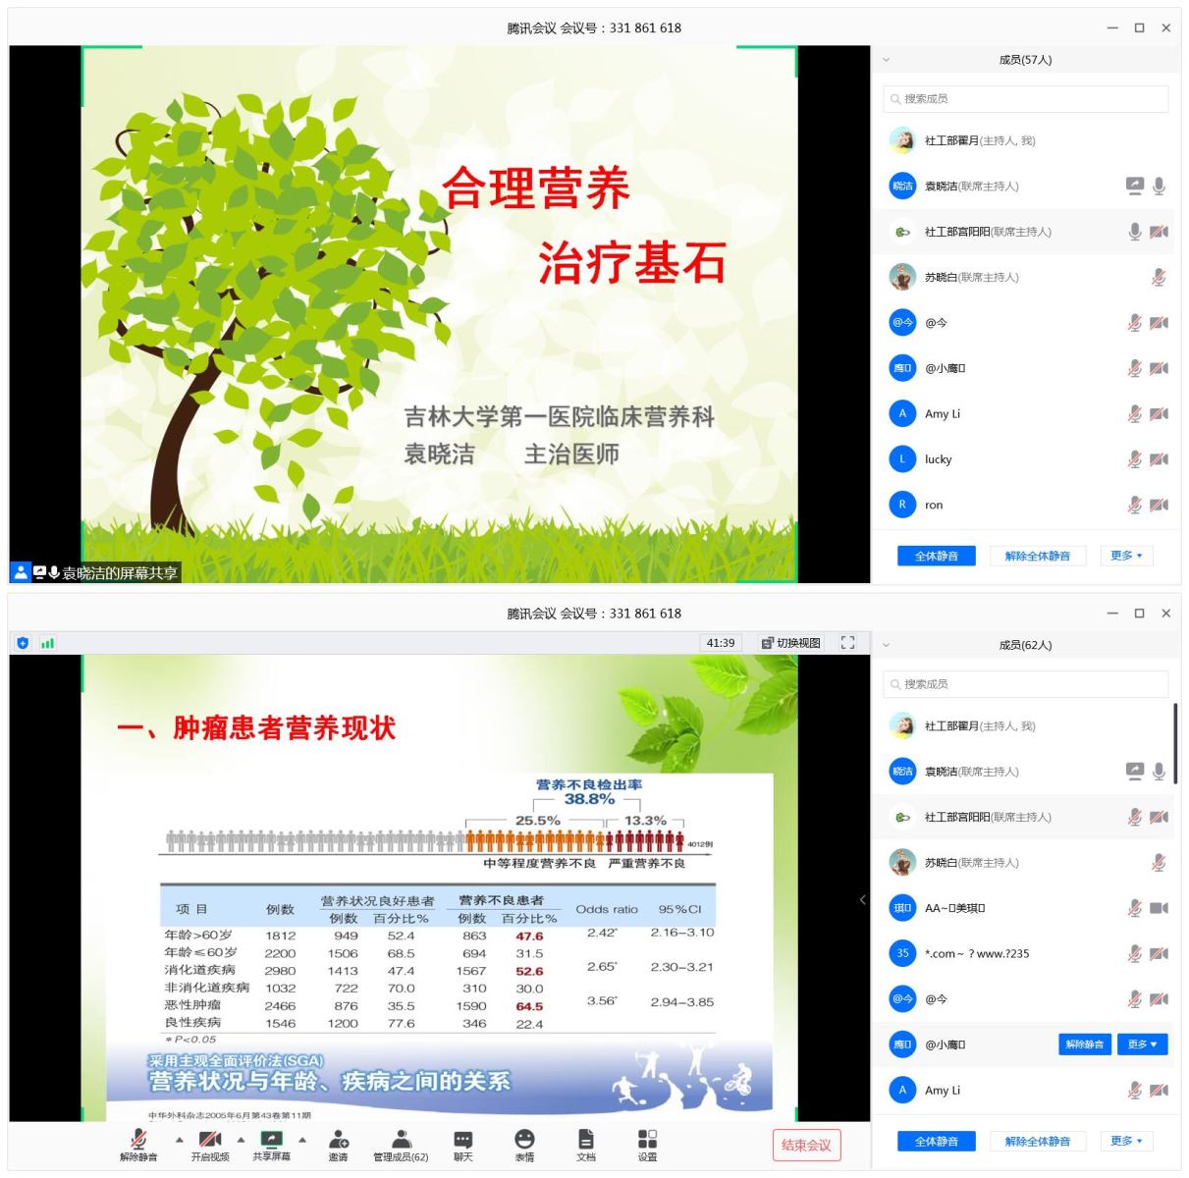Open the Chat (聊天) icon

point(462,1141)
